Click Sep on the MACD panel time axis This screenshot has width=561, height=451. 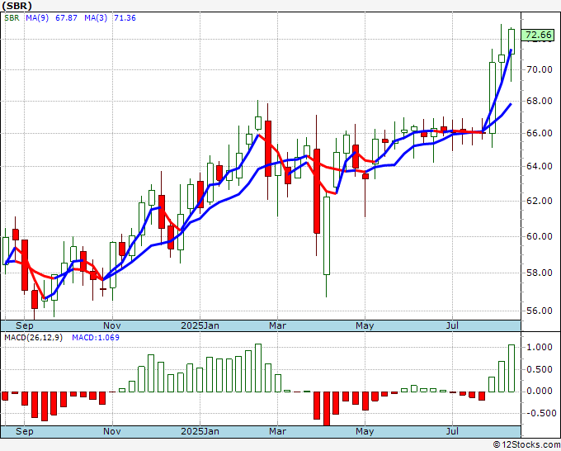(x=24, y=431)
